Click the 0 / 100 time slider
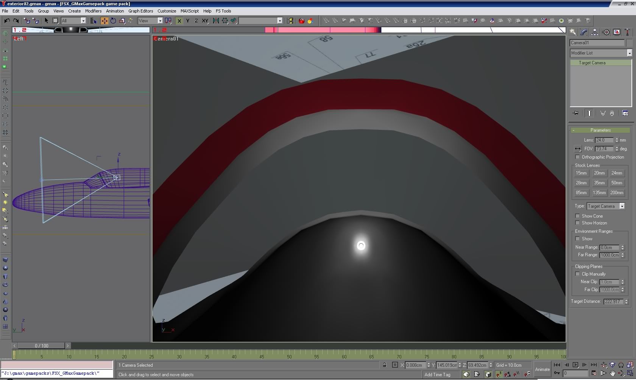Image resolution: width=636 pixels, height=380 pixels. (42, 346)
